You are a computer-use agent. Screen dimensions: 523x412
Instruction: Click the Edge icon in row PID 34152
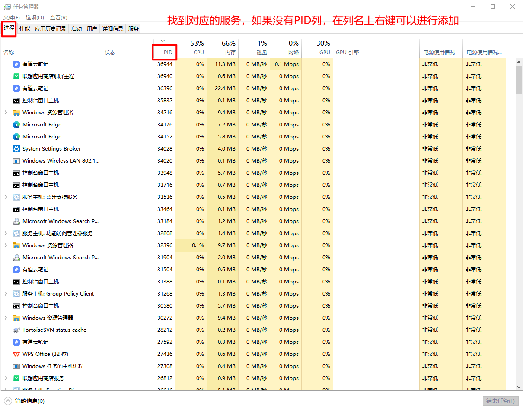click(16, 136)
